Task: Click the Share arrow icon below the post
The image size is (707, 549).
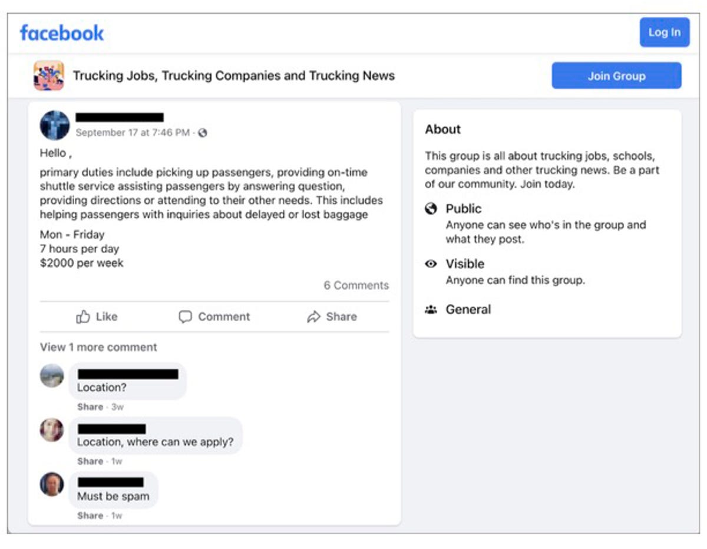Action: click(313, 317)
